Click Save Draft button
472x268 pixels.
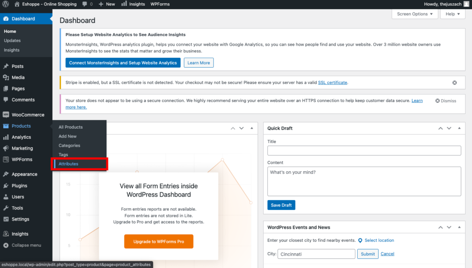281,205
